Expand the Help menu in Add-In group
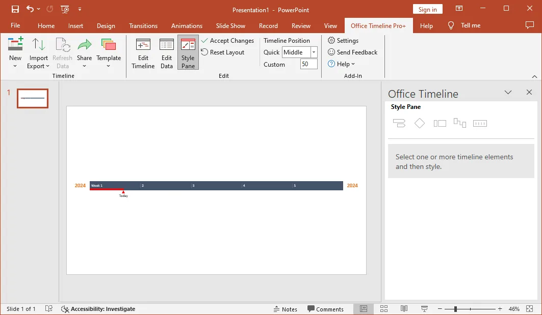Screen dimensions: 542x315 tap(341, 64)
